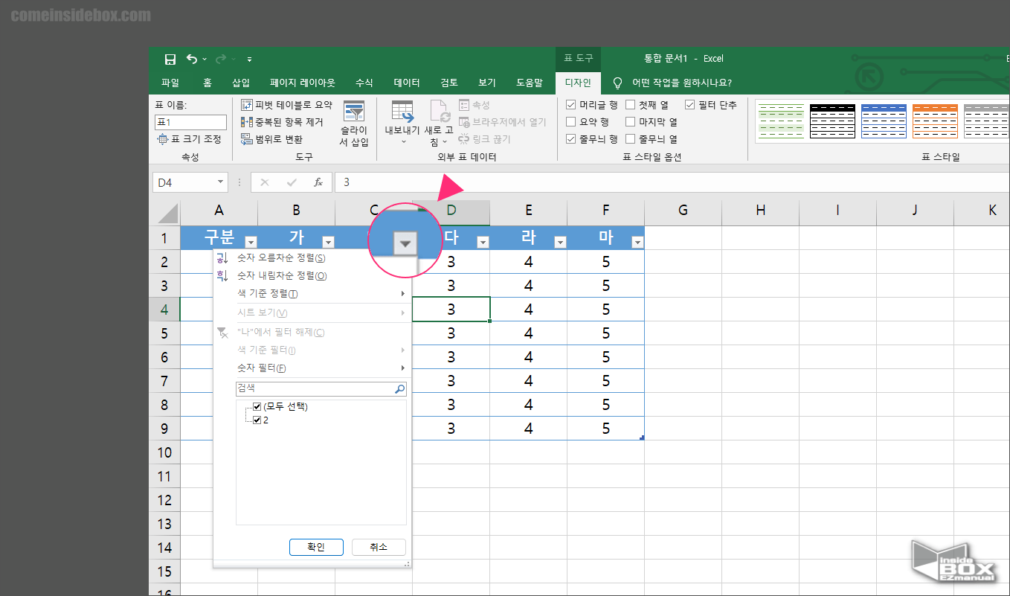Undo the last action
This screenshot has height=596, width=1010.
coord(192,59)
